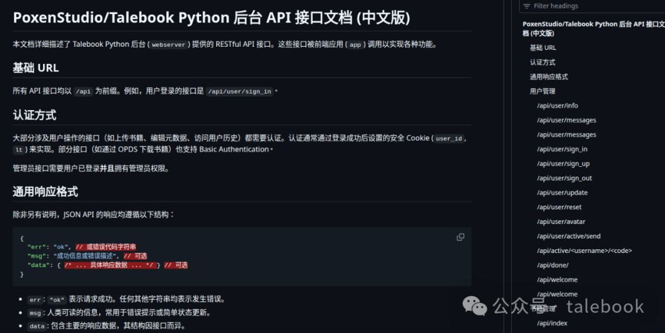Navigate to /api/user/sign_in outline entry
The height and width of the screenshot is (333, 665).
(x=562, y=150)
